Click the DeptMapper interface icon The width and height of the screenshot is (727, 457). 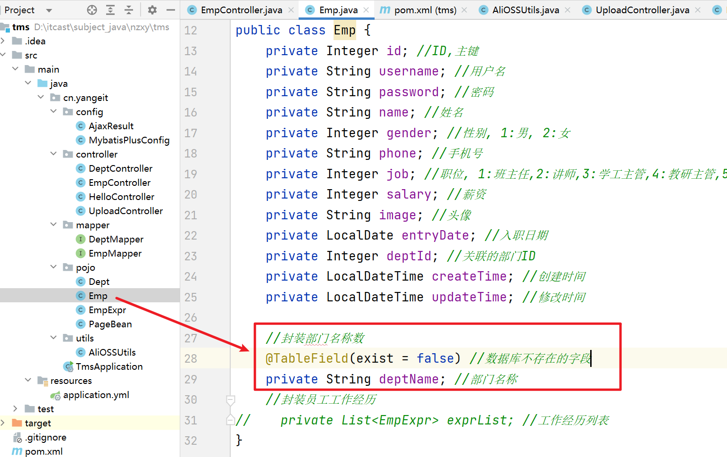point(81,239)
